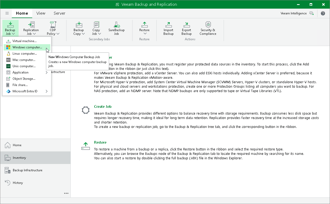Open the Restore ribbon button
This screenshot has height=204, width=330.
(144, 28)
